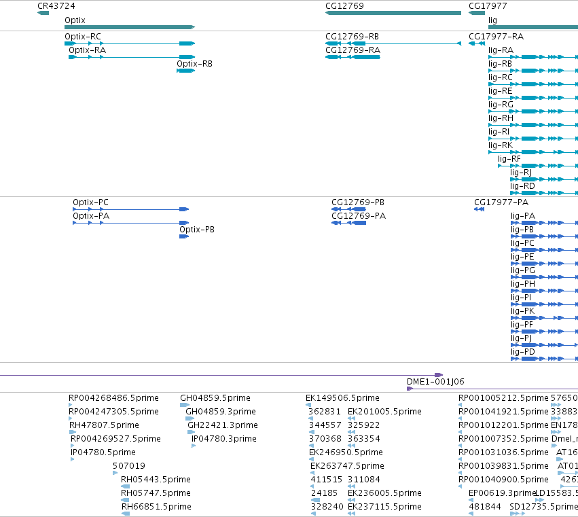578x517 pixels.
Task: Click the CG12769 gene bar
Action: [393, 13]
